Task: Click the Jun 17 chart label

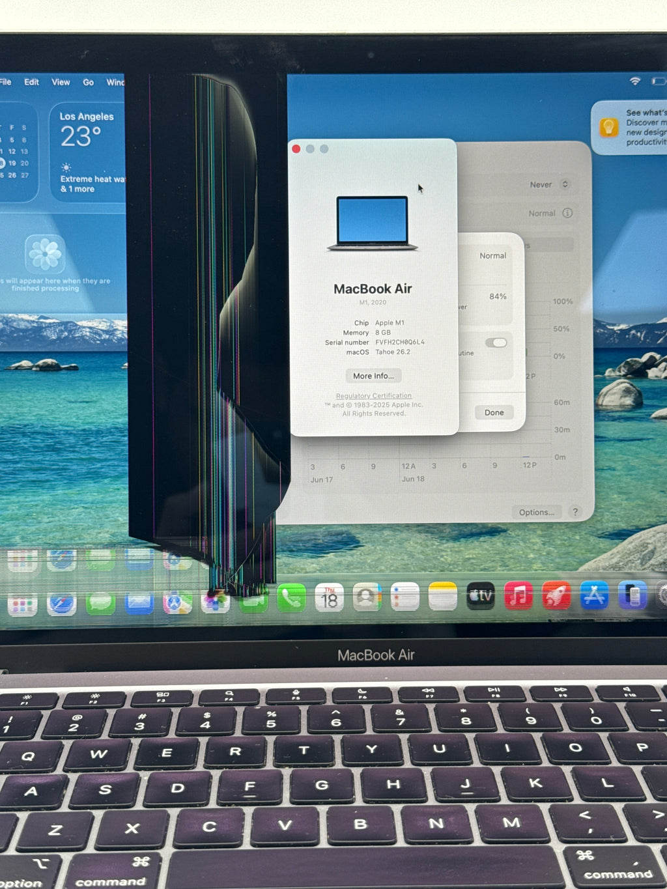Action: click(321, 479)
